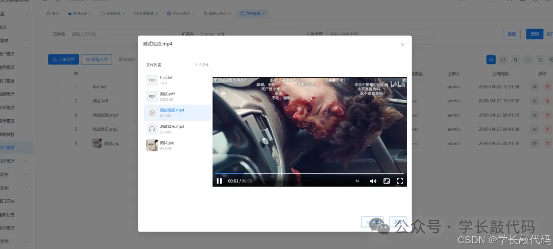The height and width of the screenshot is (249, 553).
Task: Click the PDF file type icon
Action: pos(152,97)
